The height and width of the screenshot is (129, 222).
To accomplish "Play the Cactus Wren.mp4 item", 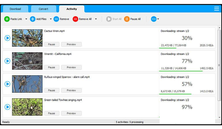I will pyautogui.click(x=7, y=38).
